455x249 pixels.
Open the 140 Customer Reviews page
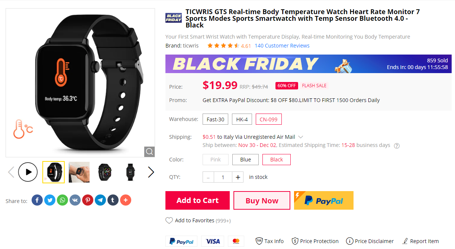[282, 45]
